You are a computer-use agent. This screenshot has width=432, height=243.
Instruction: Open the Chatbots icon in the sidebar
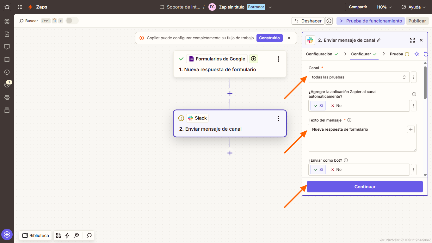[x=7, y=47]
